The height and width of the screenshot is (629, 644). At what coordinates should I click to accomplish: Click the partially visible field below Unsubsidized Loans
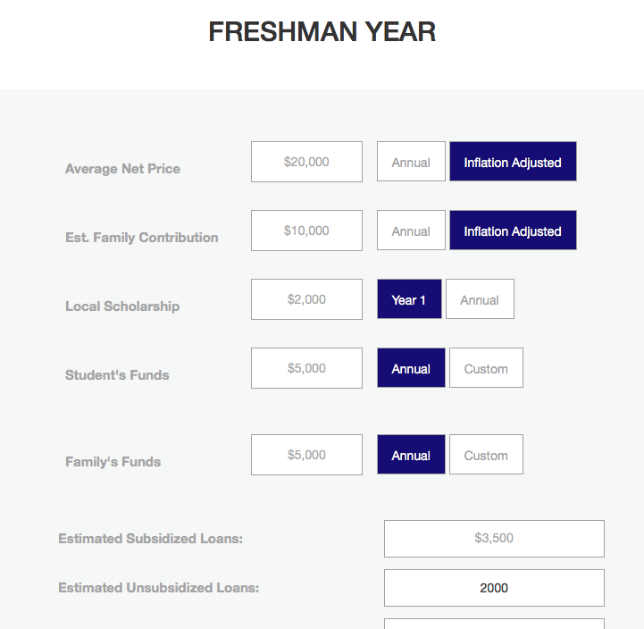494,624
